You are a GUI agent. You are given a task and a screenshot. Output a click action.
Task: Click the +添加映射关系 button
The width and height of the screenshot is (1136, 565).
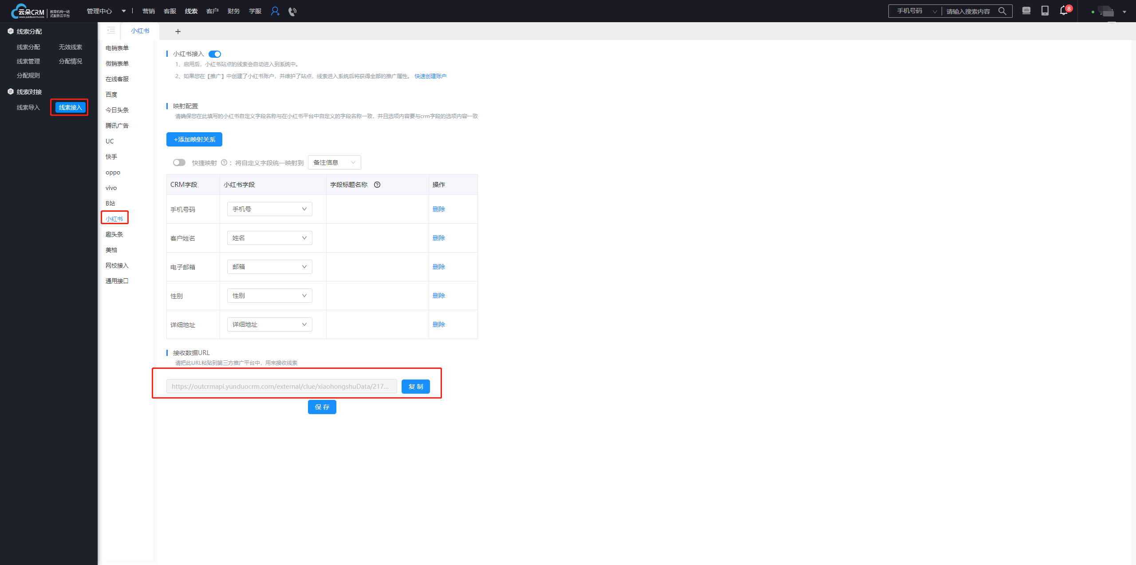coord(194,139)
